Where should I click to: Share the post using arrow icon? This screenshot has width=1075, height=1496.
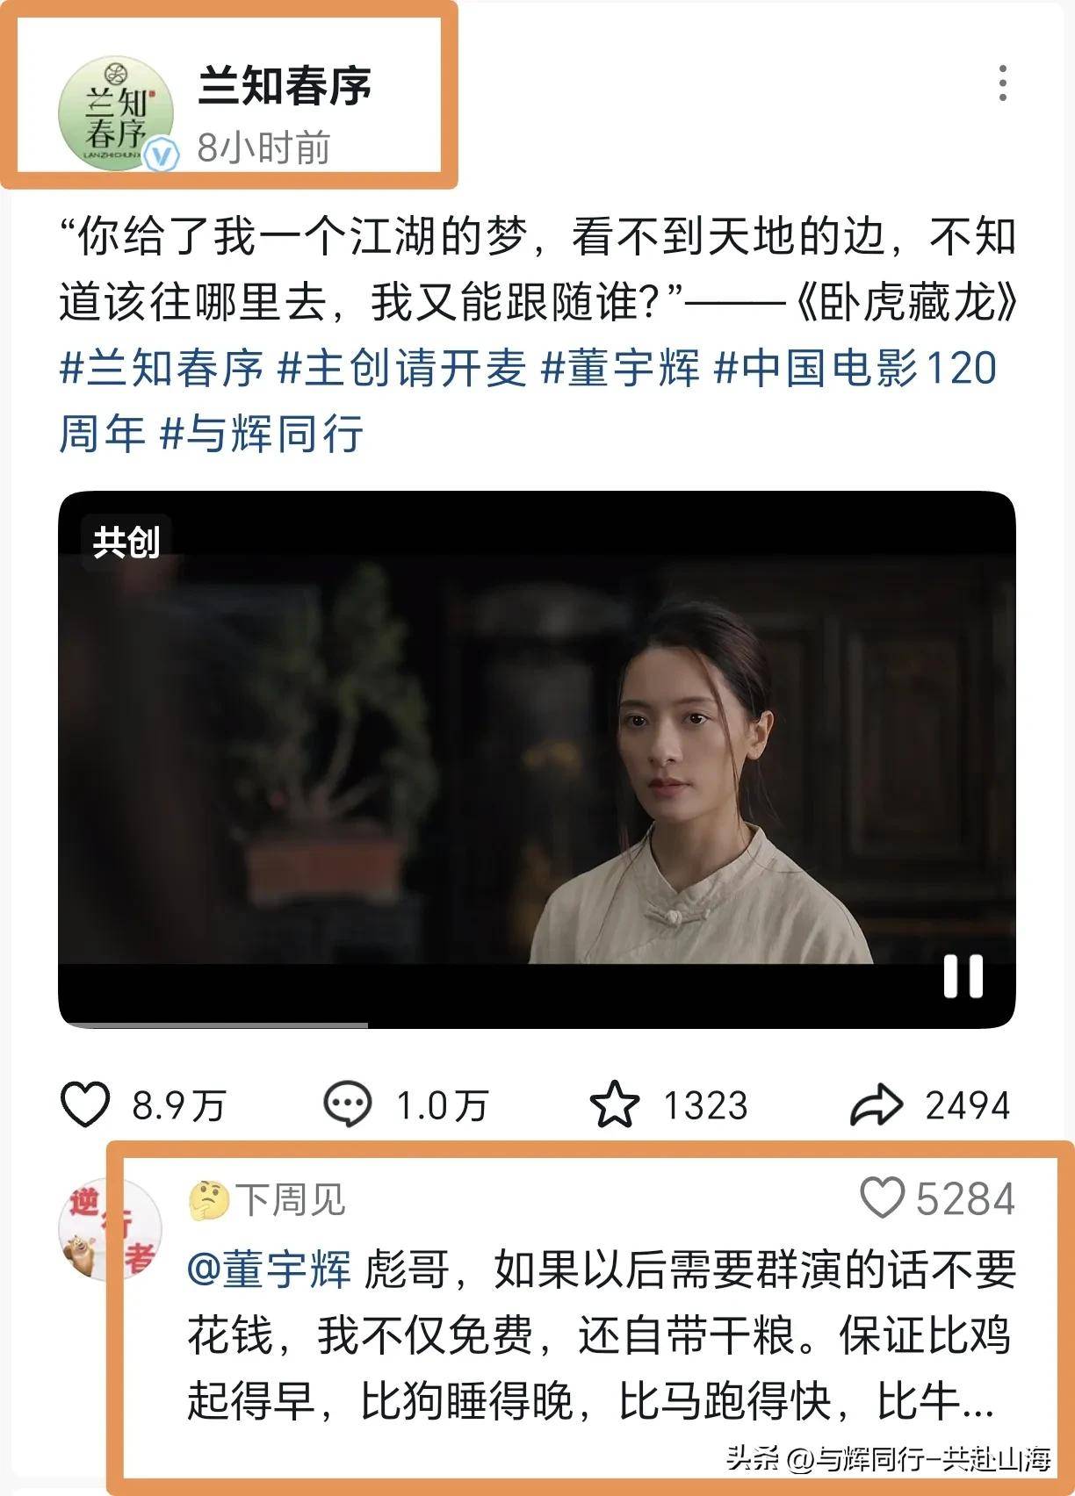click(877, 1104)
